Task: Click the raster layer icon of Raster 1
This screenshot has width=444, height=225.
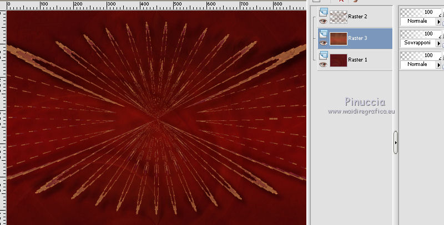Action: [324, 55]
